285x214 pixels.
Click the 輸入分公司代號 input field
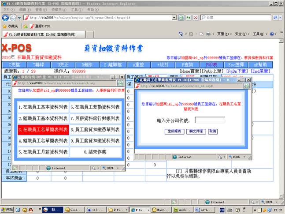tap(210, 120)
